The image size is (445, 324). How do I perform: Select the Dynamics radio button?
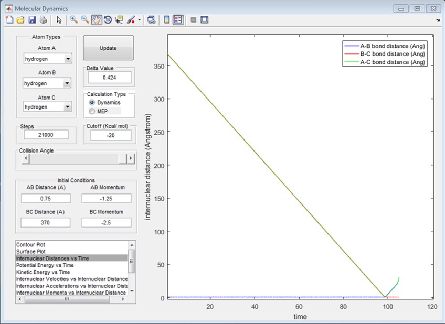click(x=92, y=103)
